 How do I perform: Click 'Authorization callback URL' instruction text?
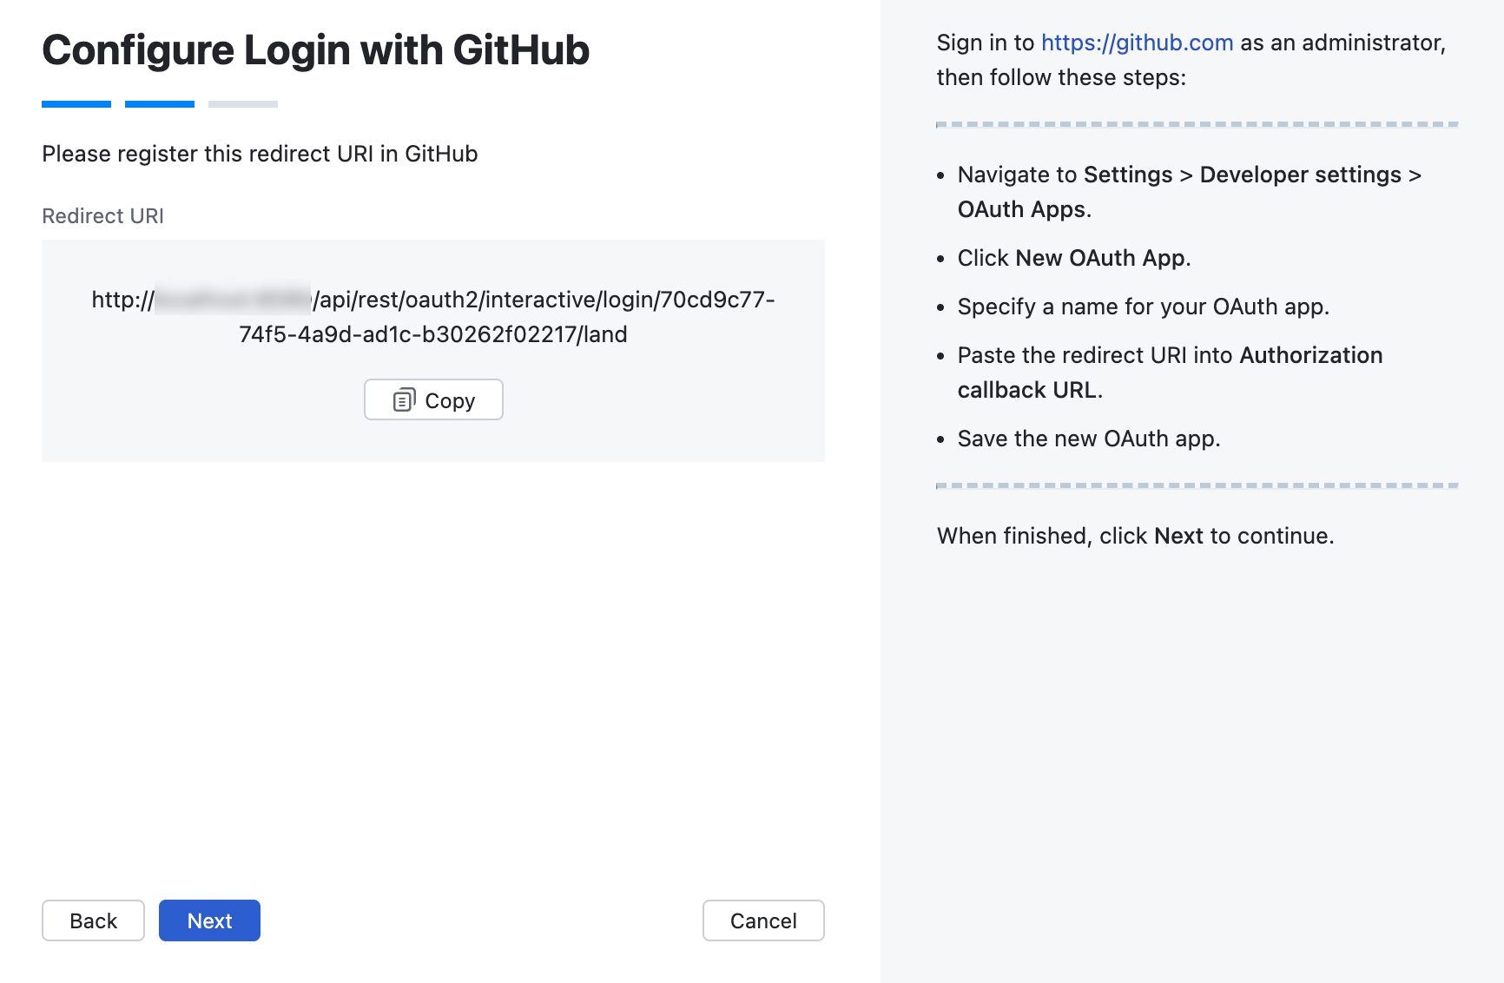click(x=1170, y=373)
